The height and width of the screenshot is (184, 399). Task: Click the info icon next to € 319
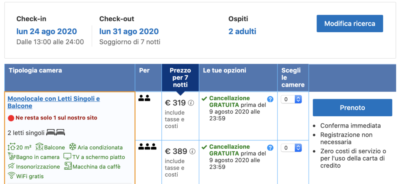pos(191,103)
